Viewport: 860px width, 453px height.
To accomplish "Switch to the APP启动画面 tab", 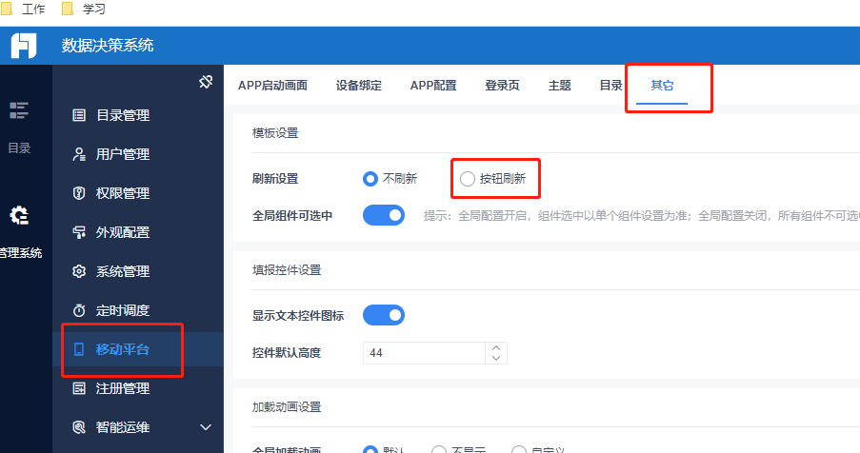I will [272, 86].
